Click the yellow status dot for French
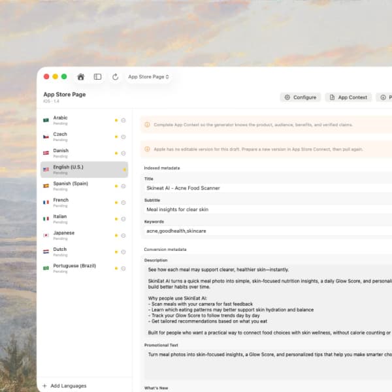The height and width of the screenshot is (392, 392). (x=116, y=203)
